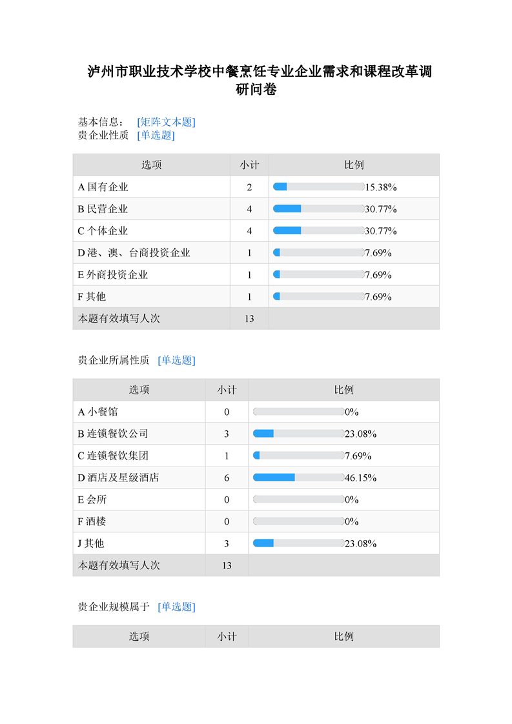This screenshot has width=512, height=724.
Task: Click the 46.15% bar for 酒店及星级酒店
Action: click(298, 478)
